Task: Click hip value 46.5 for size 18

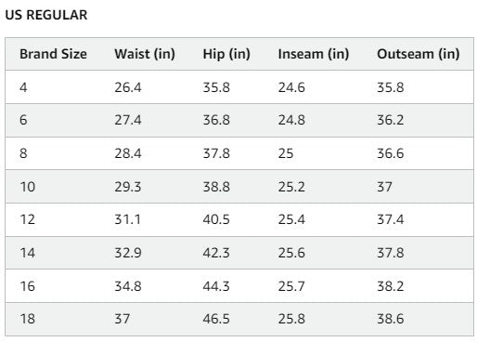Action: [x=216, y=319]
